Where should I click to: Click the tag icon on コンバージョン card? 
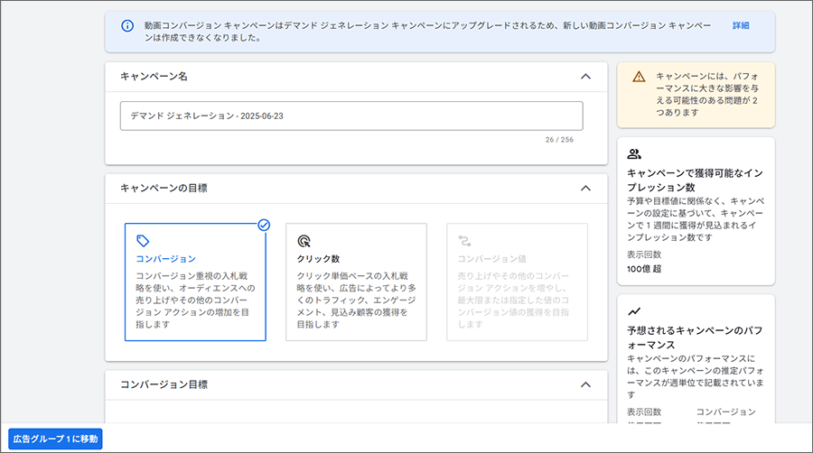(143, 241)
